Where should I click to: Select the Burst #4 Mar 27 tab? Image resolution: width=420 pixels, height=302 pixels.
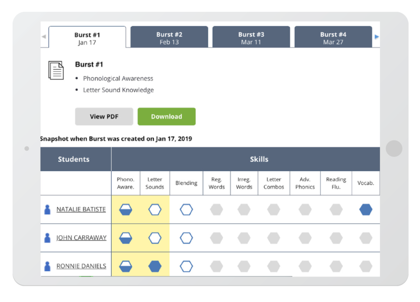click(333, 38)
